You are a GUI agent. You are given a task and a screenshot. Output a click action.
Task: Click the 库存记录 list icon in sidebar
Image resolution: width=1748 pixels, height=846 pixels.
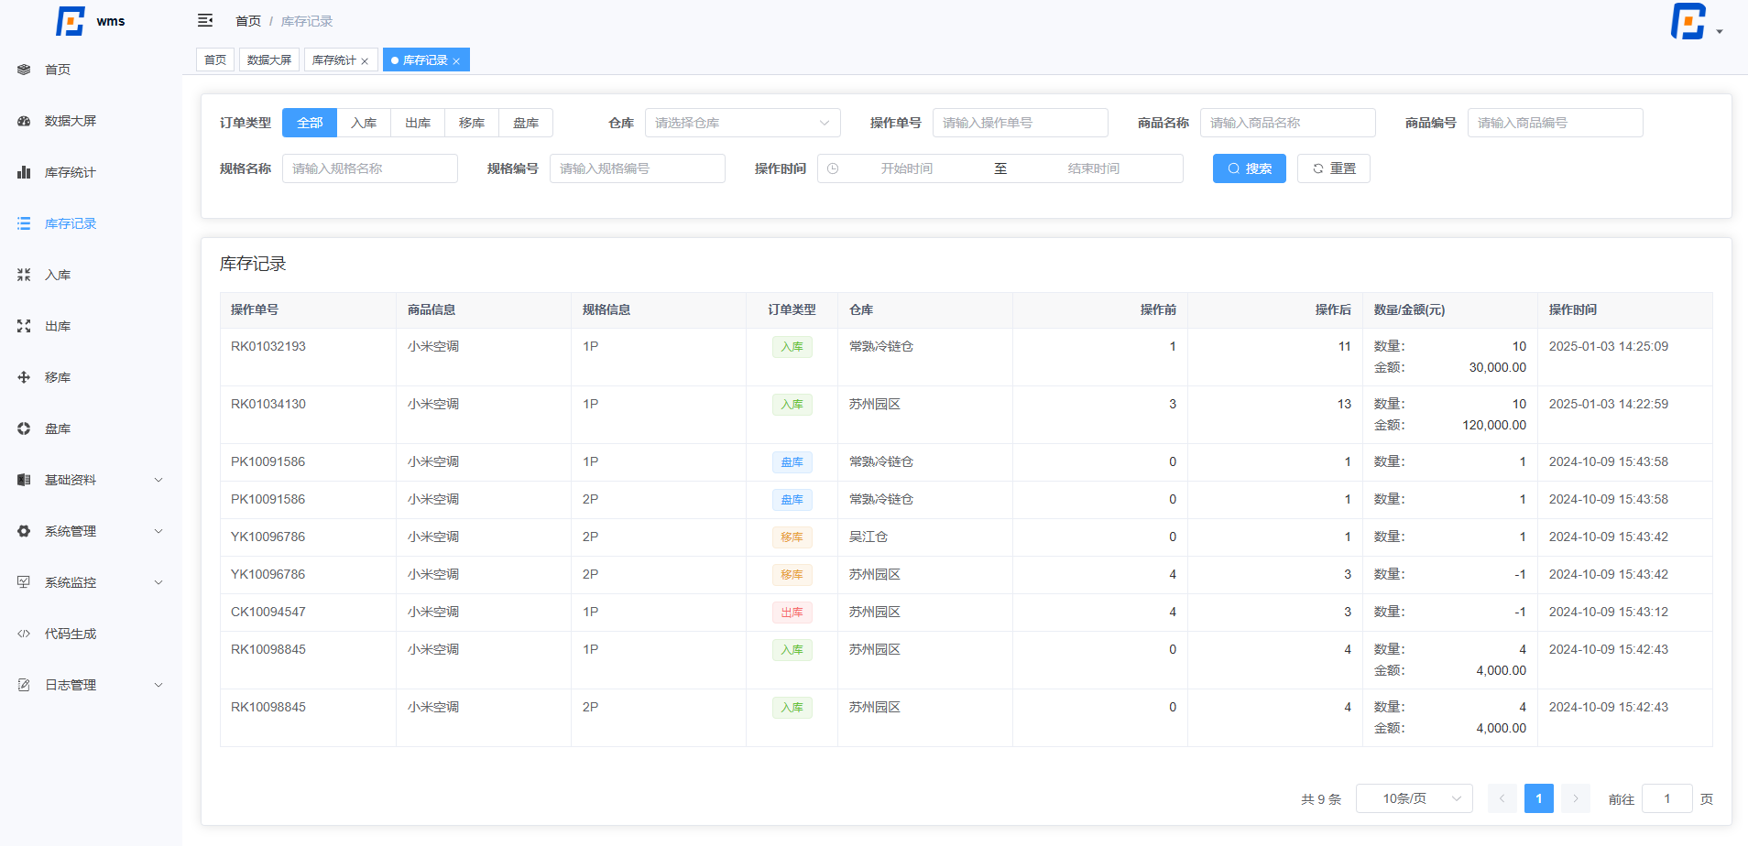[x=24, y=223]
